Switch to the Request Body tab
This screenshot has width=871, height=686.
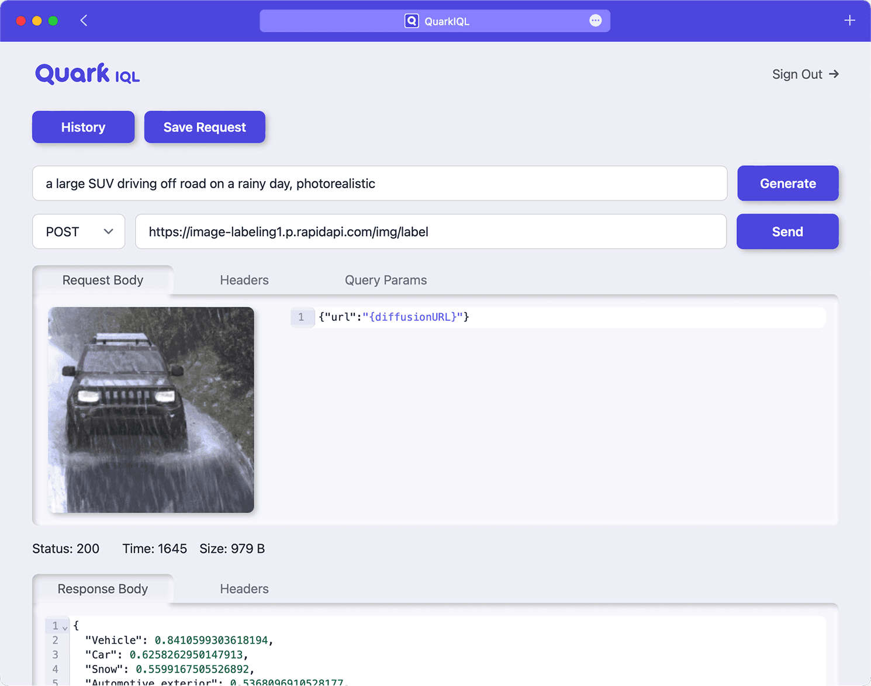click(x=103, y=280)
